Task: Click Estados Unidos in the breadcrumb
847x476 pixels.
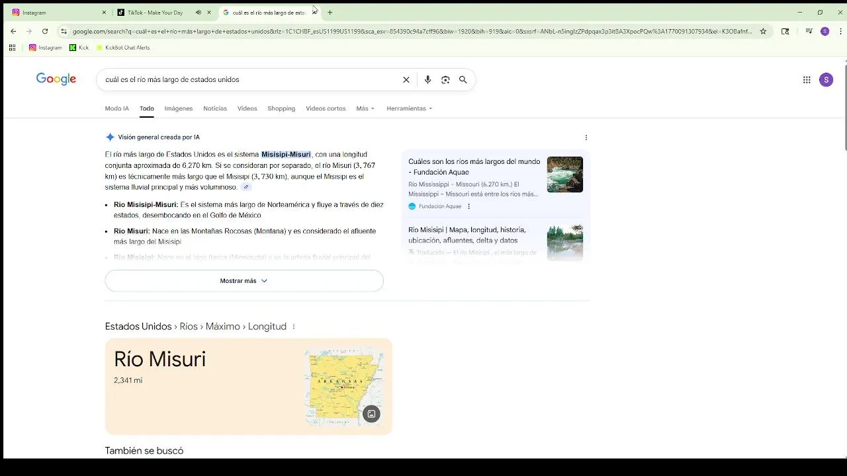Action: 138,327
